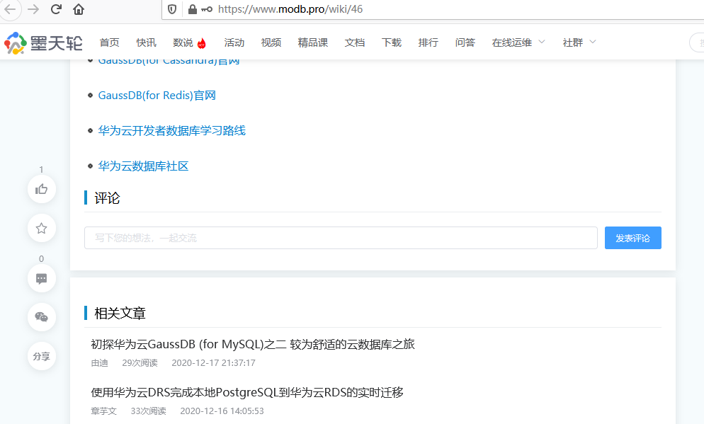Click the comment input field
The height and width of the screenshot is (424, 704).
coord(341,238)
